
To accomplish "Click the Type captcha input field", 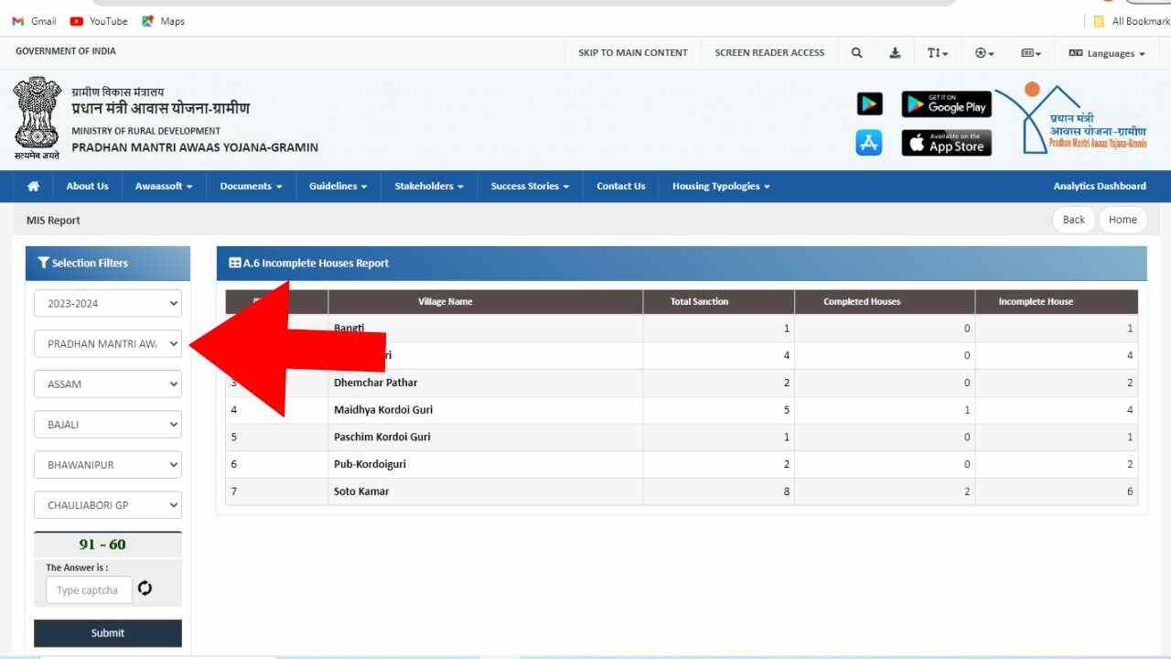I will pos(89,590).
